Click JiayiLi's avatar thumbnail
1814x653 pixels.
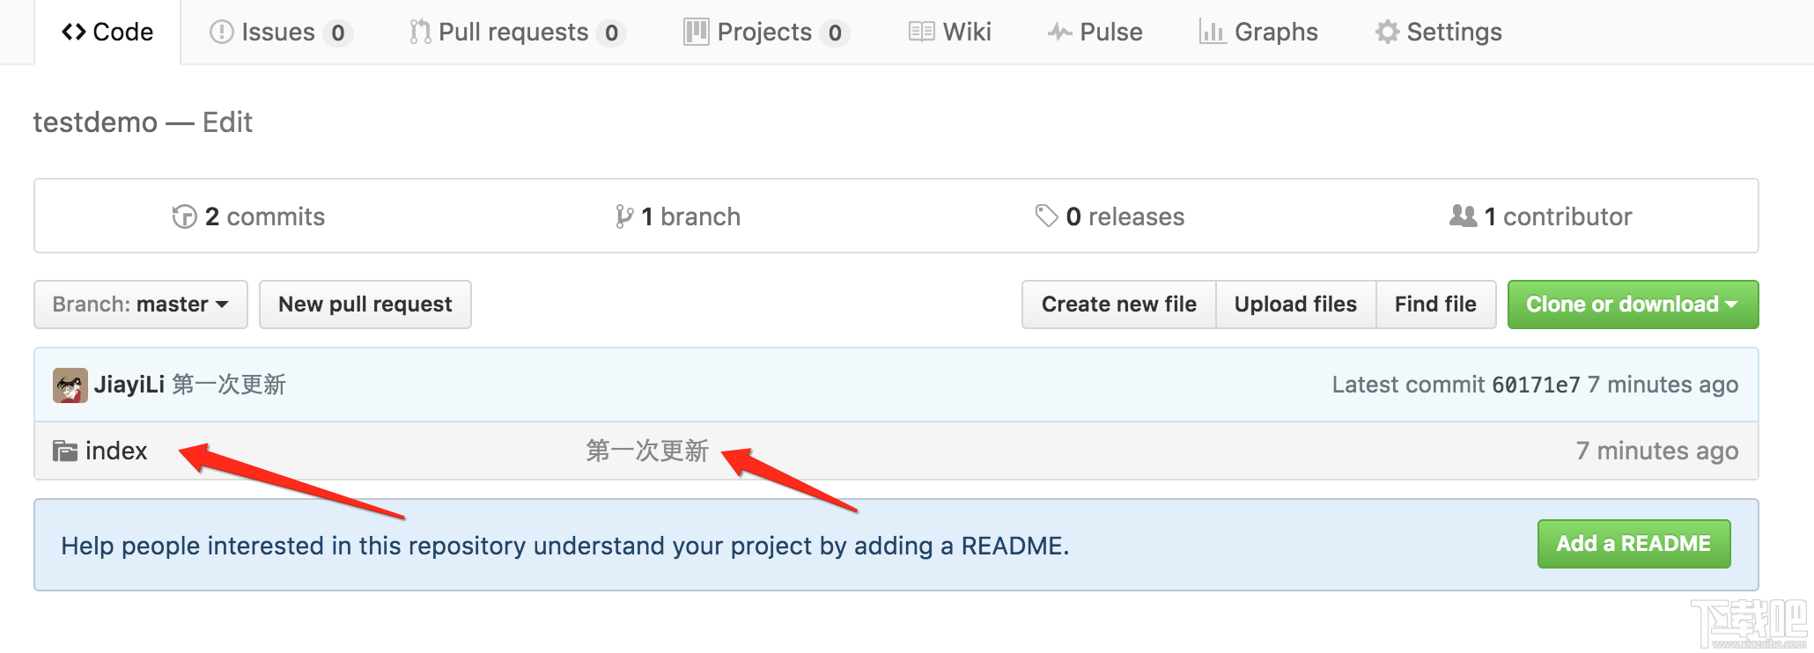(70, 385)
